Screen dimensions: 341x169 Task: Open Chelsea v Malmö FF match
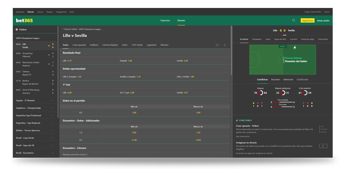tap(35, 73)
